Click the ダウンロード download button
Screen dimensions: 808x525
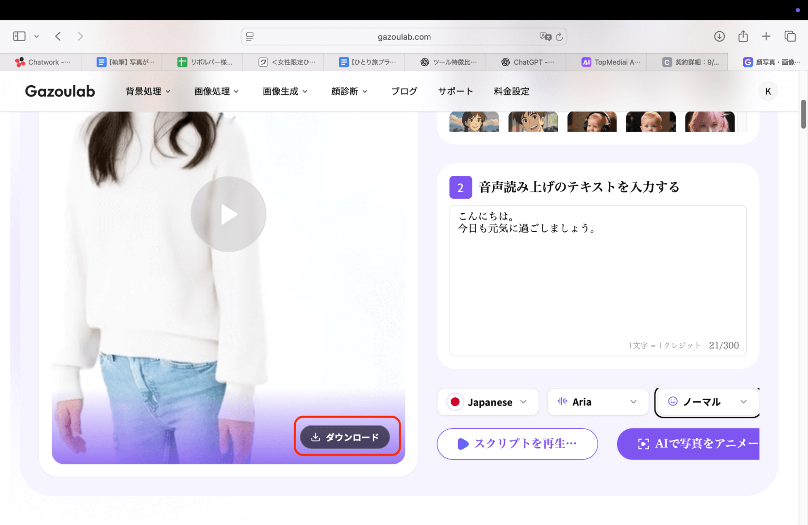click(346, 437)
